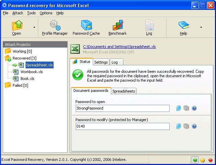216x165 pixels.
Task: Select the Failed [0] folder
Action: point(20,85)
